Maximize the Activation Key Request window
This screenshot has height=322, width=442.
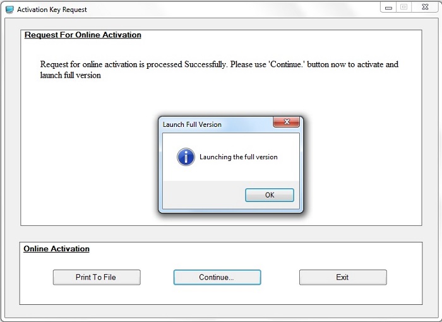tap(404, 7)
